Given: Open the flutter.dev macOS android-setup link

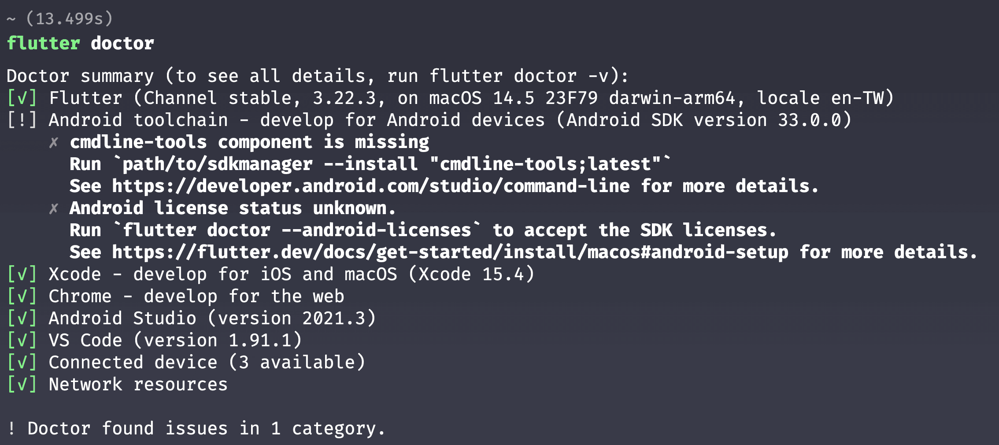Looking at the screenshot, I should [450, 252].
